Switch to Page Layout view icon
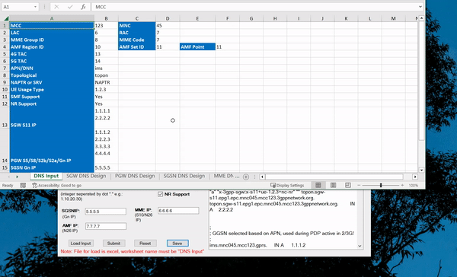This screenshot has width=457, height=277. 333,185
